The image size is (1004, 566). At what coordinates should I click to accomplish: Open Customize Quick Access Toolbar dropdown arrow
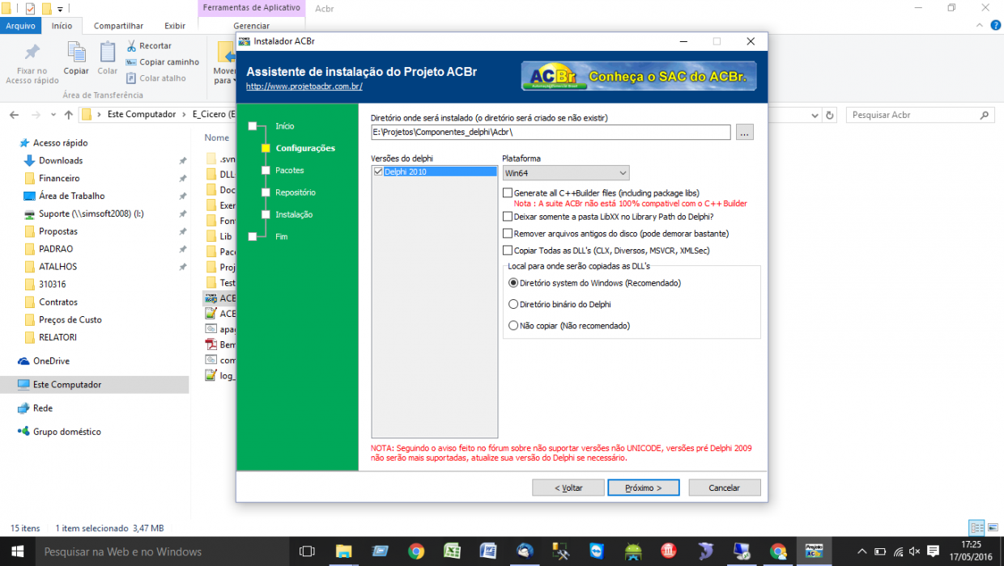click(61, 9)
